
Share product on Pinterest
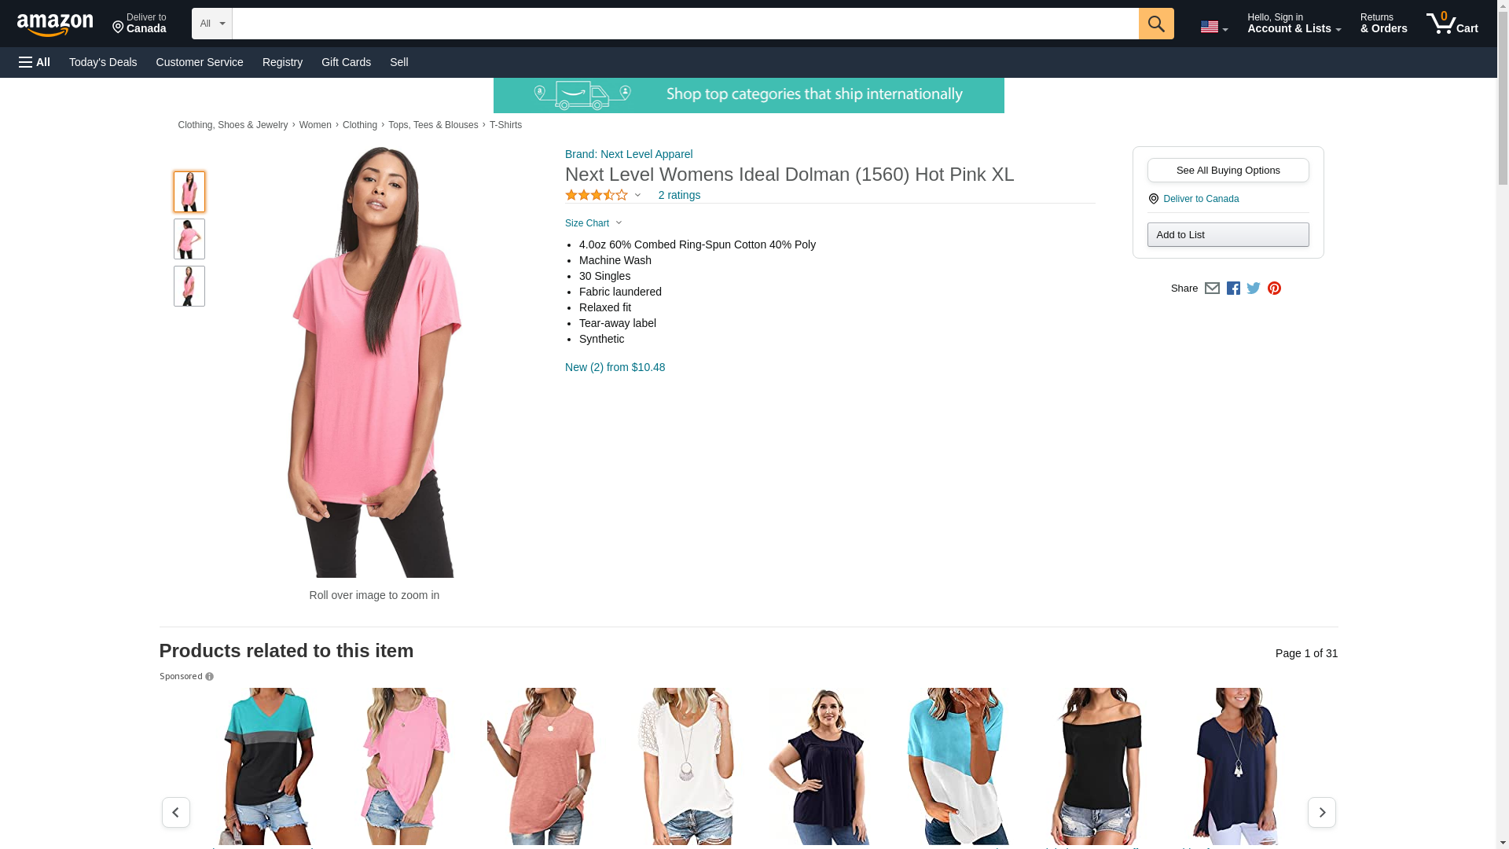tap(1274, 289)
